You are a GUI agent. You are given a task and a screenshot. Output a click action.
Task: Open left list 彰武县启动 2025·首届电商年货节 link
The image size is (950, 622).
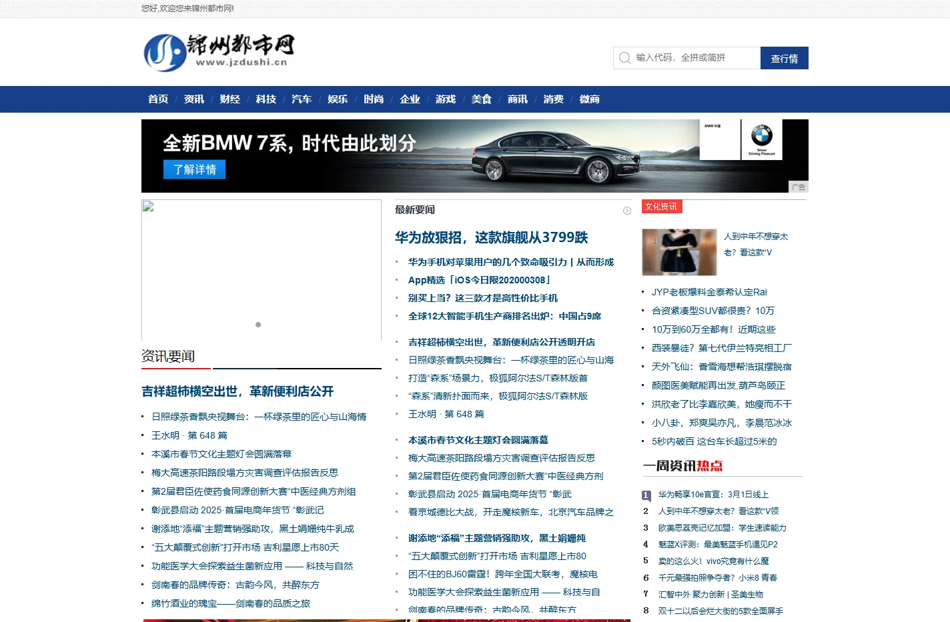click(x=238, y=510)
